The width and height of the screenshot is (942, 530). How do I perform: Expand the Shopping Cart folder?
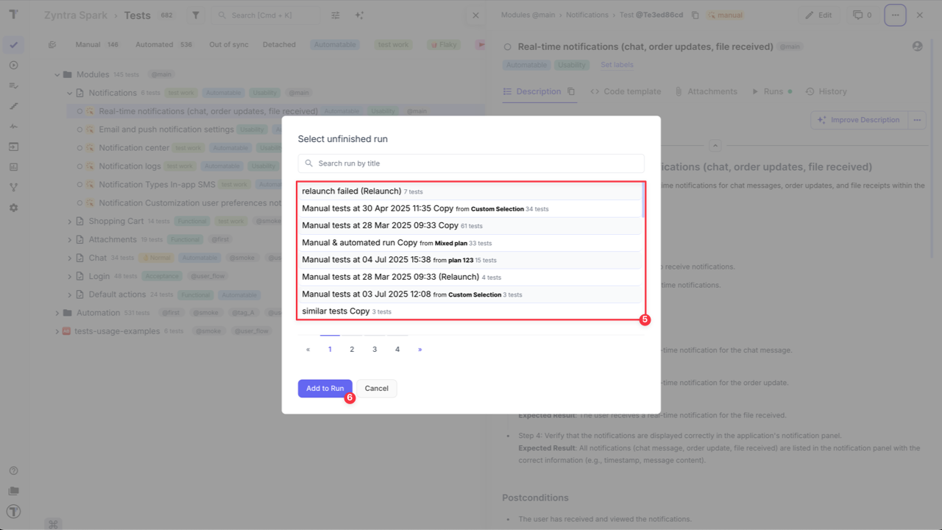[x=68, y=221]
